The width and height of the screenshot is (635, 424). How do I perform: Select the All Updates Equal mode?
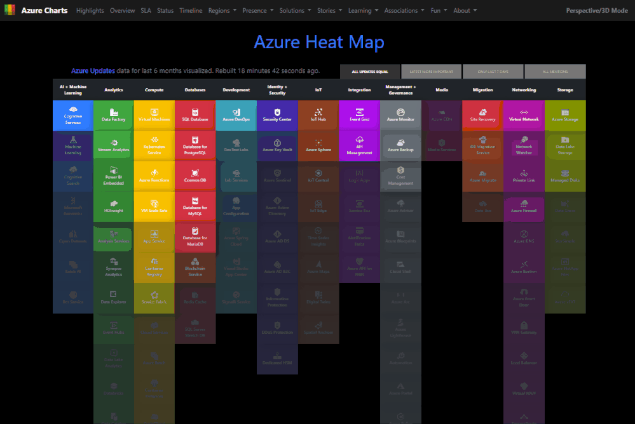pos(370,72)
